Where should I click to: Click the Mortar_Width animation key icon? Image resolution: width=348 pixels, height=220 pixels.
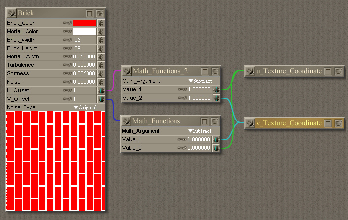tap(67, 56)
